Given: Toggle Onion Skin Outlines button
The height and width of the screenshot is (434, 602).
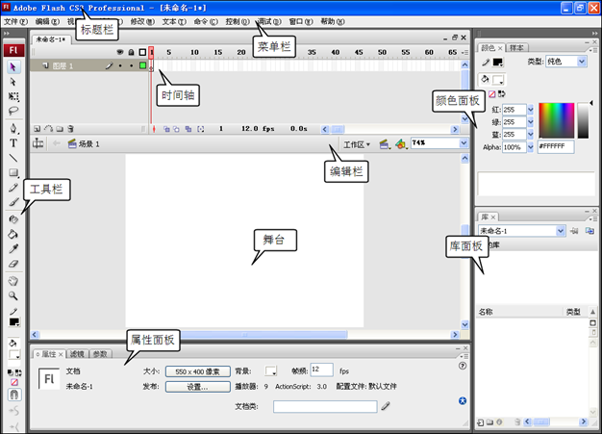Looking at the screenshot, I should tap(176, 129).
